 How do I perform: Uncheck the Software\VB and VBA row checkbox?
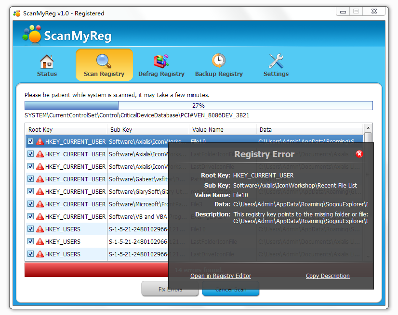click(x=31, y=216)
